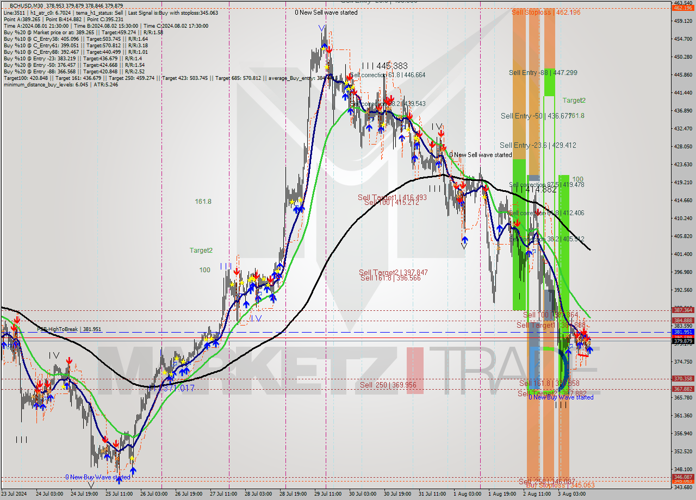Click the black 379.879 current price tag
Viewport: 696px width, 500px height.
tap(683, 341)
